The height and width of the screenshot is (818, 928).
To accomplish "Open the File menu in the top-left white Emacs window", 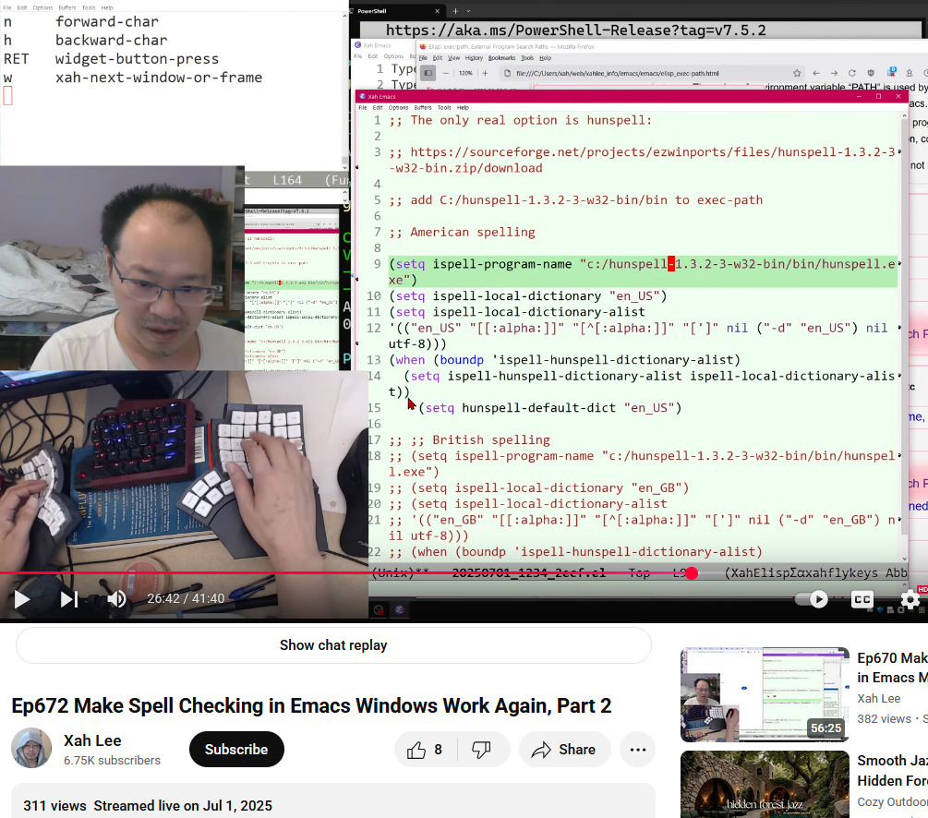I will 7,7.
